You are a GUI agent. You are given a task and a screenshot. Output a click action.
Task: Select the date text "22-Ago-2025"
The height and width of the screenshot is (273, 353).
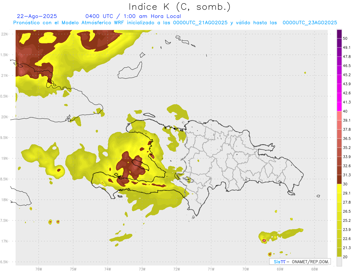37,16
